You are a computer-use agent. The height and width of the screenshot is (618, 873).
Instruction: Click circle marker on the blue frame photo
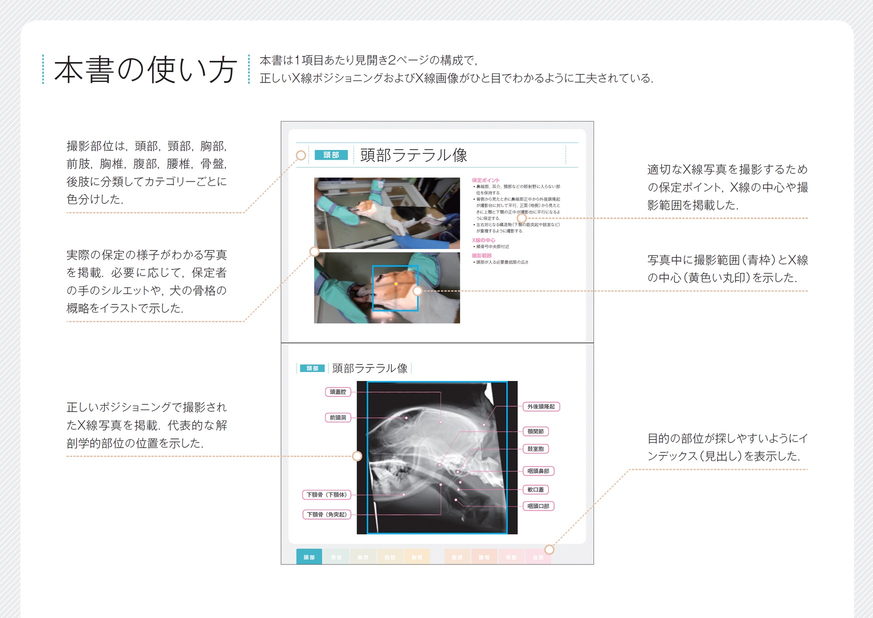(417, 291)
